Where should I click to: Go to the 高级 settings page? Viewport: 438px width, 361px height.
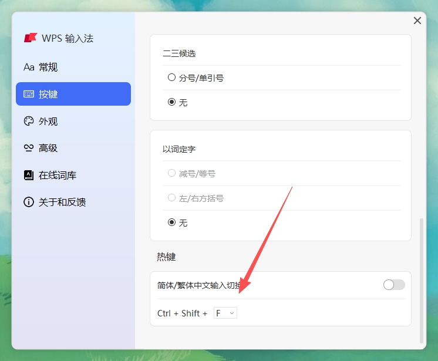point(73,148)
